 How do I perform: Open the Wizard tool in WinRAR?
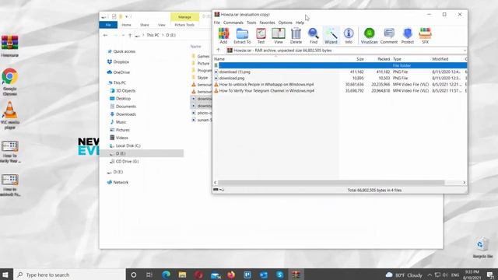coord(331,36)
